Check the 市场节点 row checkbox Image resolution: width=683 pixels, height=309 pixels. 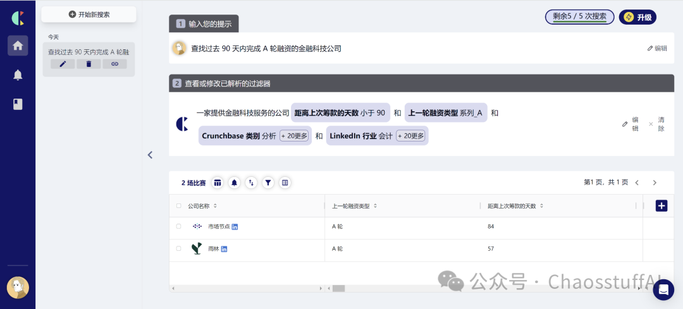(178, 226)
